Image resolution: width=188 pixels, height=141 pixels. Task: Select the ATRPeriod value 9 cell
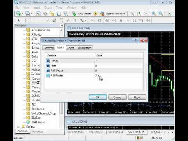click(x=119, y=70)
